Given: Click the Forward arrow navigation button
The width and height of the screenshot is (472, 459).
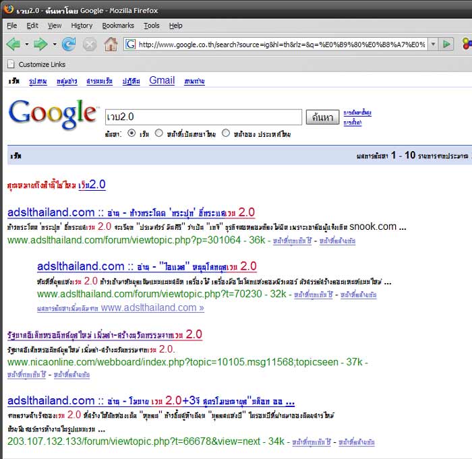Looking at the screenshot, I should 40,44.
